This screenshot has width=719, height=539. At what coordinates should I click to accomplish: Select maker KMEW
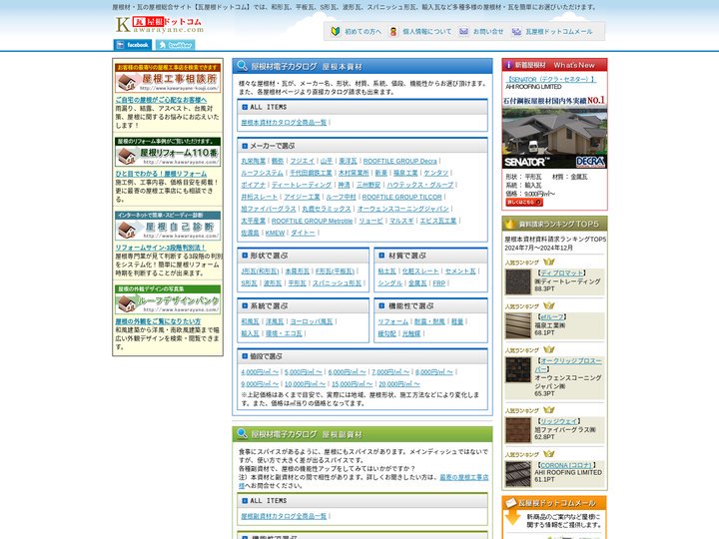tap(276, 233)
